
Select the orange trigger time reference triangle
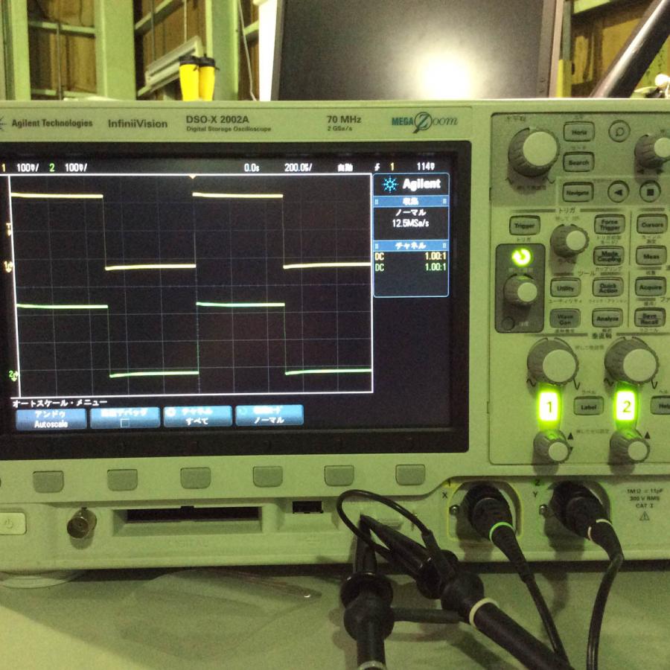[x=193, y=176]
